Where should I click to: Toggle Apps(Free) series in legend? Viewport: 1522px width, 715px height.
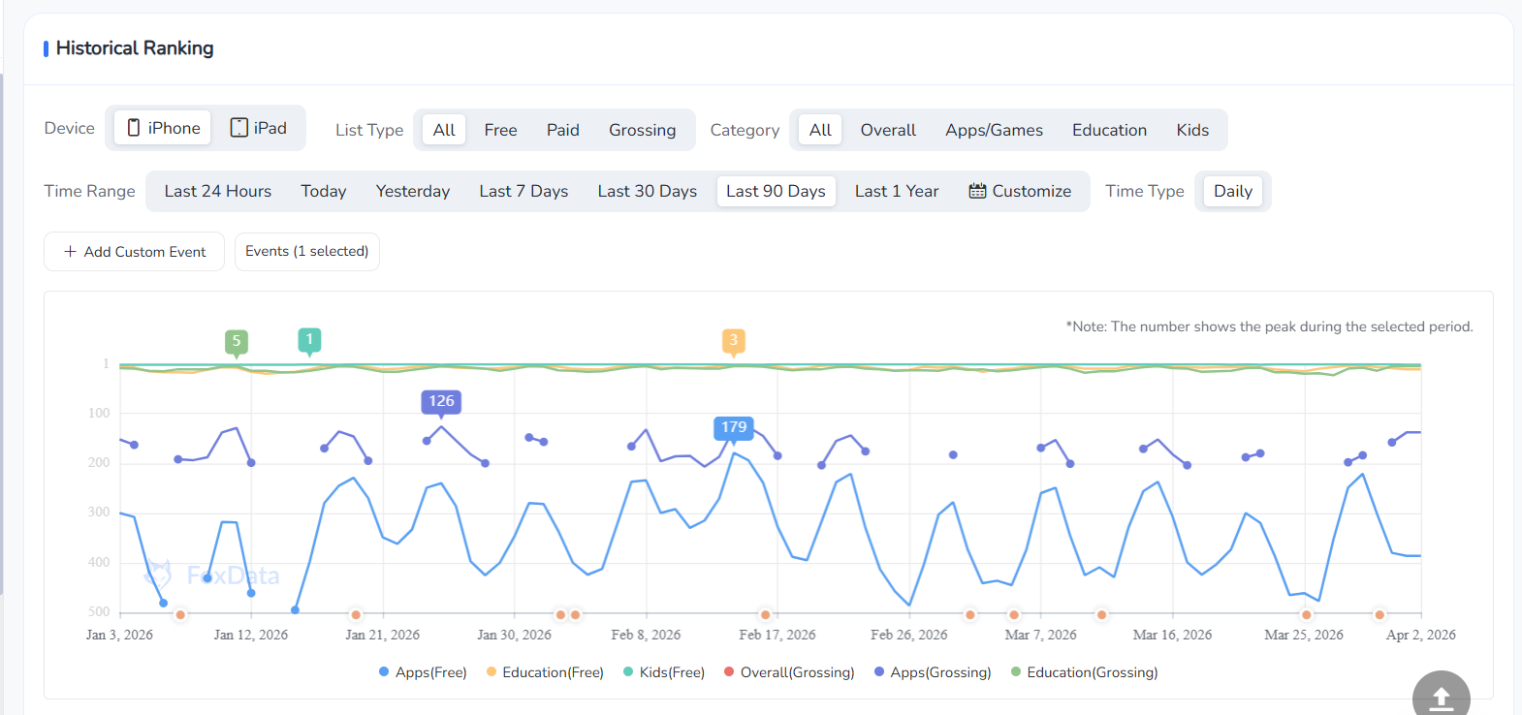click(x=423, y=672)
